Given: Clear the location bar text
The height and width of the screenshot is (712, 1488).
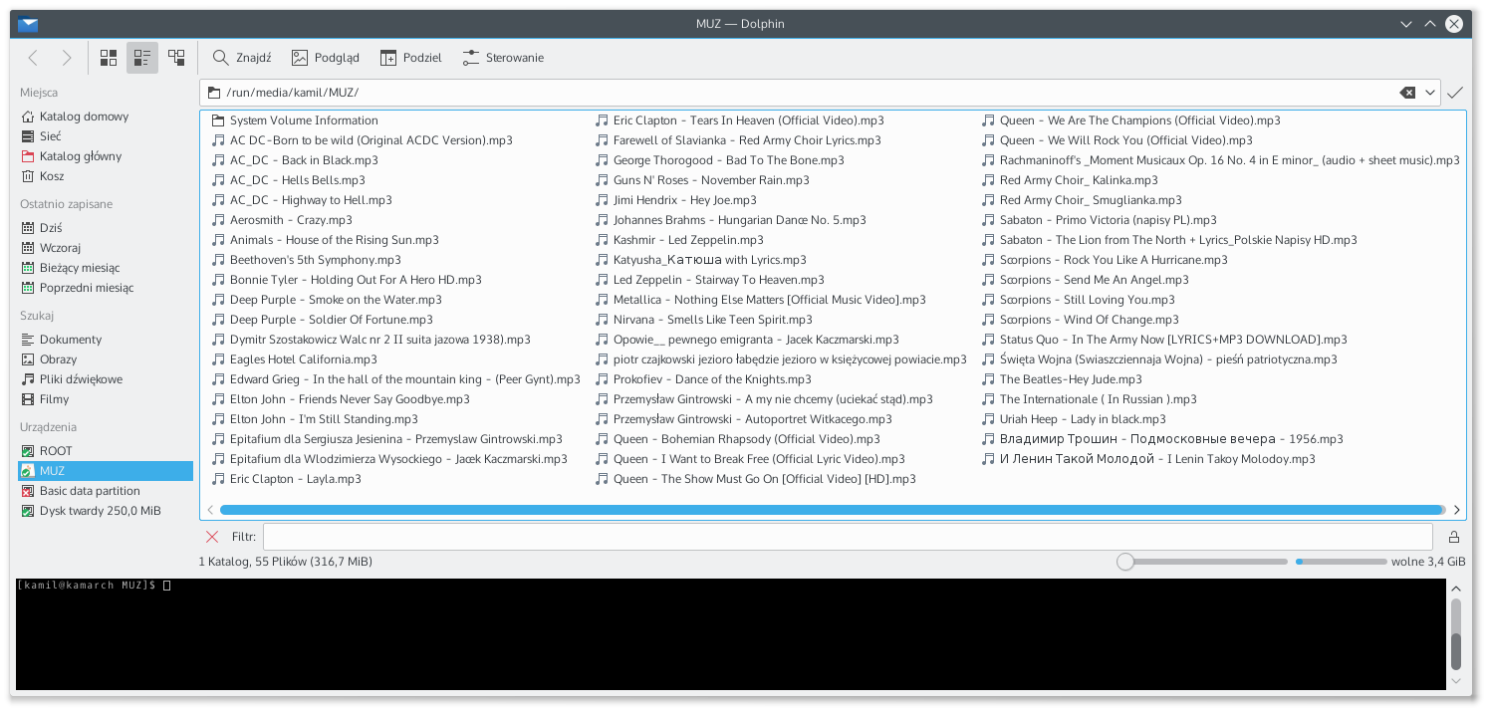Looking at the screenshot, I should coord(1407,93).
